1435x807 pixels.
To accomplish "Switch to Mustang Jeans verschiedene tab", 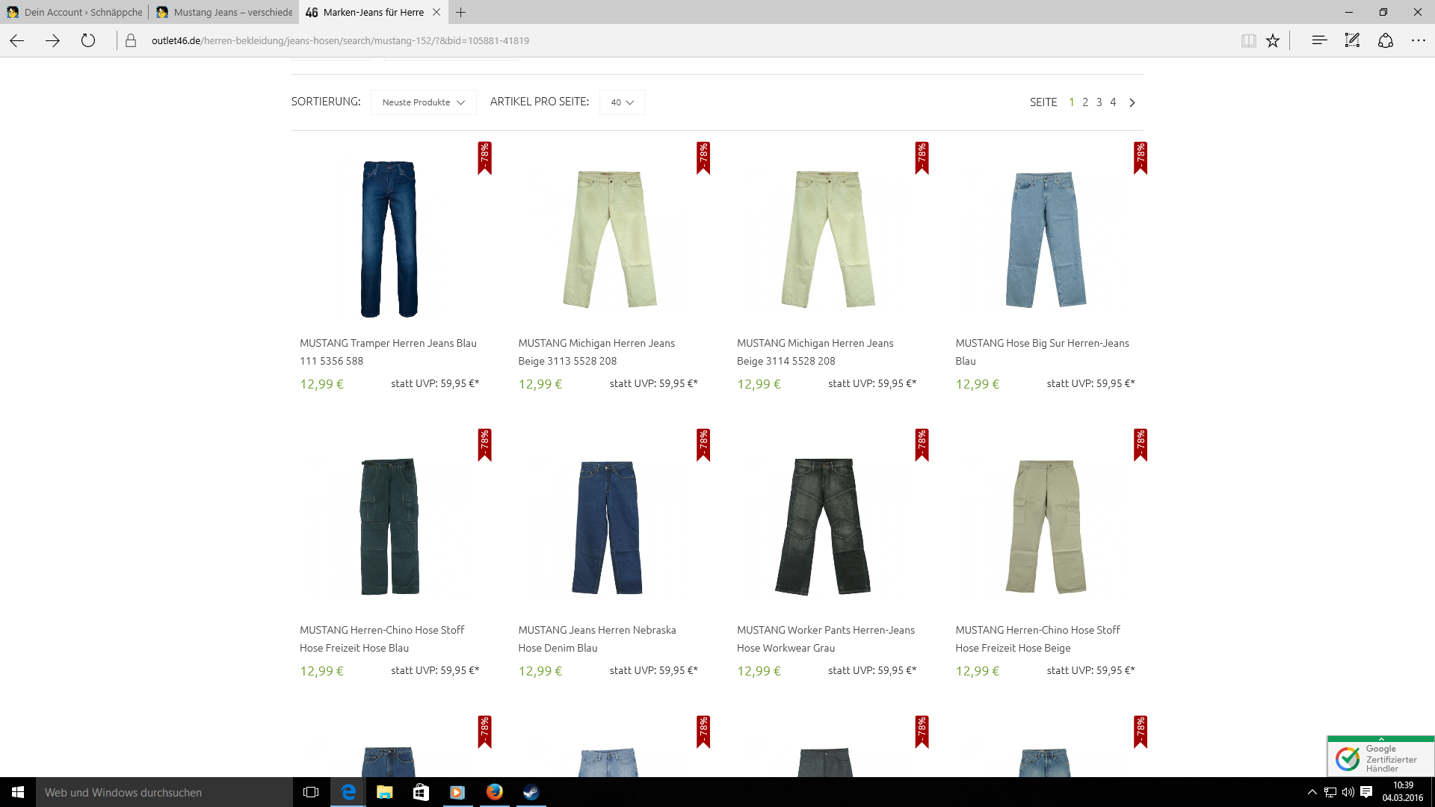I will (224, 12).
